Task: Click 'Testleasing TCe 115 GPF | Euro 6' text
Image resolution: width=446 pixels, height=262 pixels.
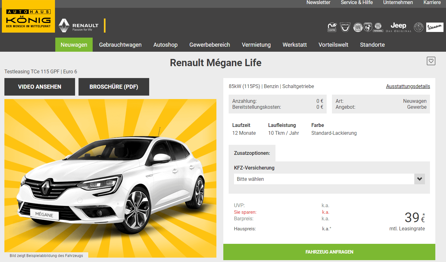Action: (x=41, y=72)
